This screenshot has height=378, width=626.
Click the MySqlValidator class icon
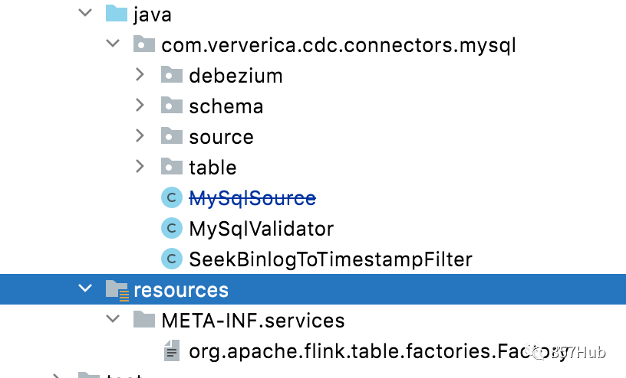(172, 228)
